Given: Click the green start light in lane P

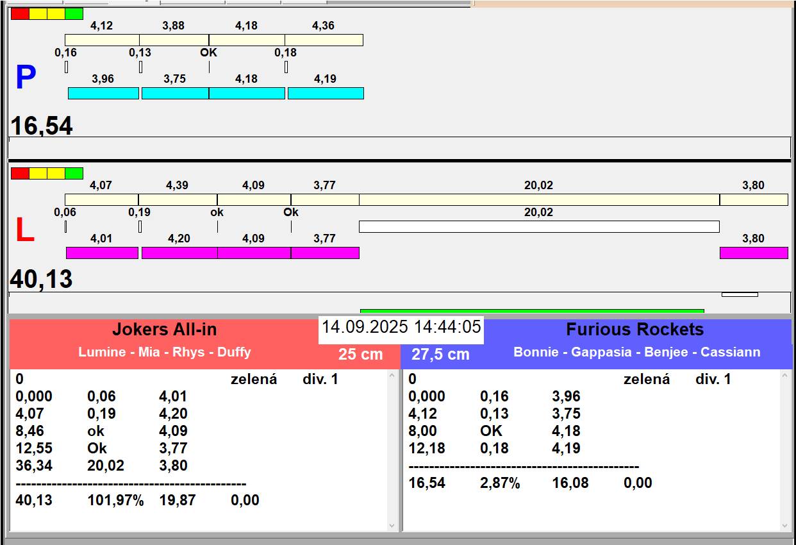Looking at the screenshot, I should click(74, 13).
